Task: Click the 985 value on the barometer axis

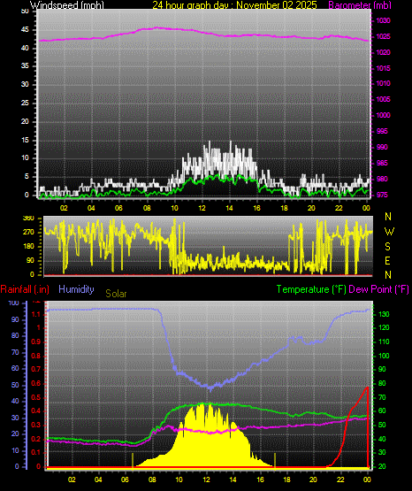Action: tap(382, 163)
